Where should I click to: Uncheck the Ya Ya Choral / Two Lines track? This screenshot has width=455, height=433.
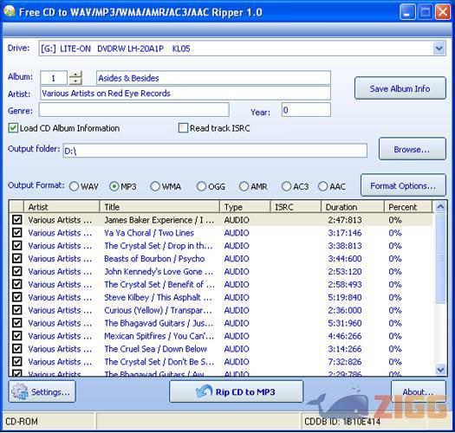tap(16, 232)
